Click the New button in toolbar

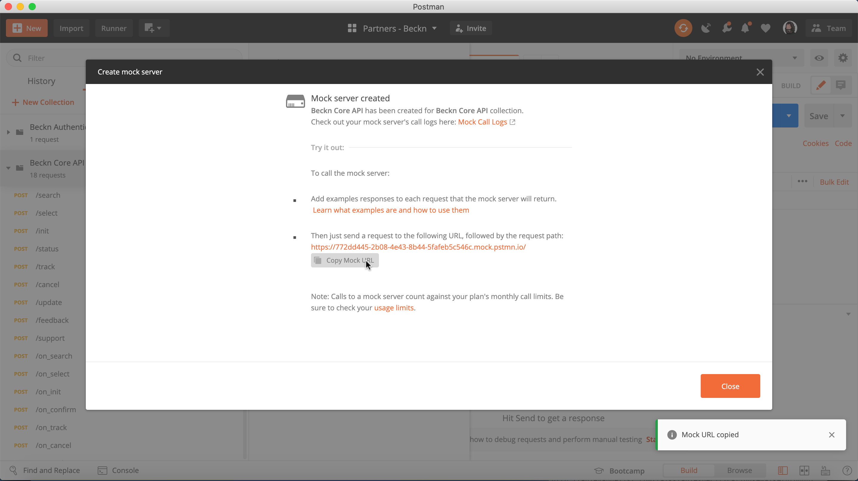pos(27,28)
